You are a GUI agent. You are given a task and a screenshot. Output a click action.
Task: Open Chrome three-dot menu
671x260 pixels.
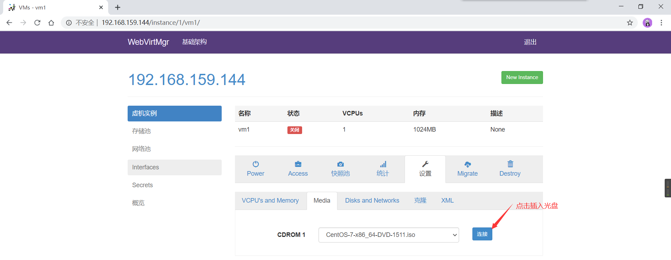click(x=661, y=23)
